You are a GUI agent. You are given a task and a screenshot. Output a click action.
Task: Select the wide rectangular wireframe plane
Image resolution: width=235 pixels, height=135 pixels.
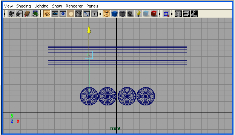coord(118,55)
